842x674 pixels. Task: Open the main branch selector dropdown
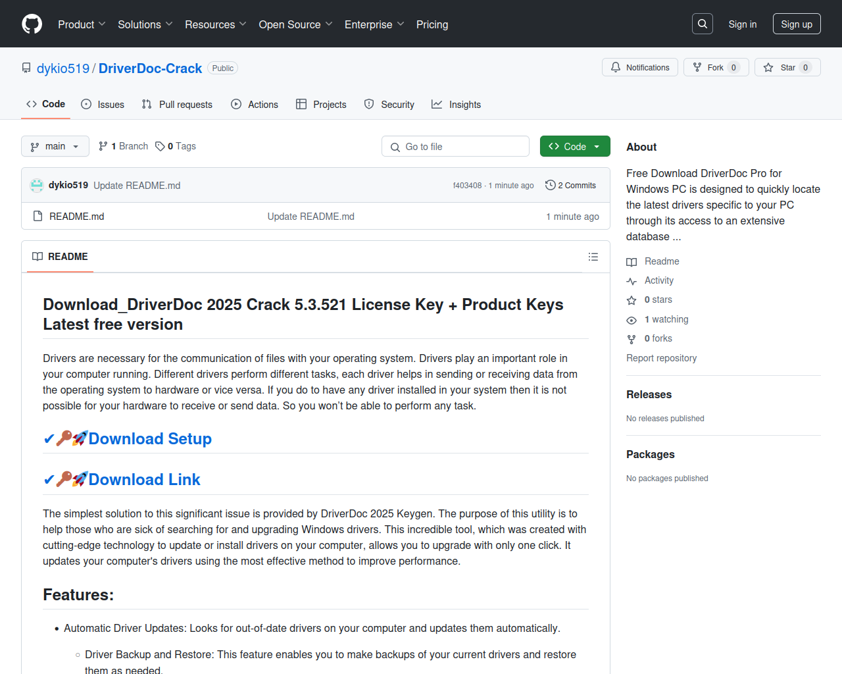tap(55, 146)
